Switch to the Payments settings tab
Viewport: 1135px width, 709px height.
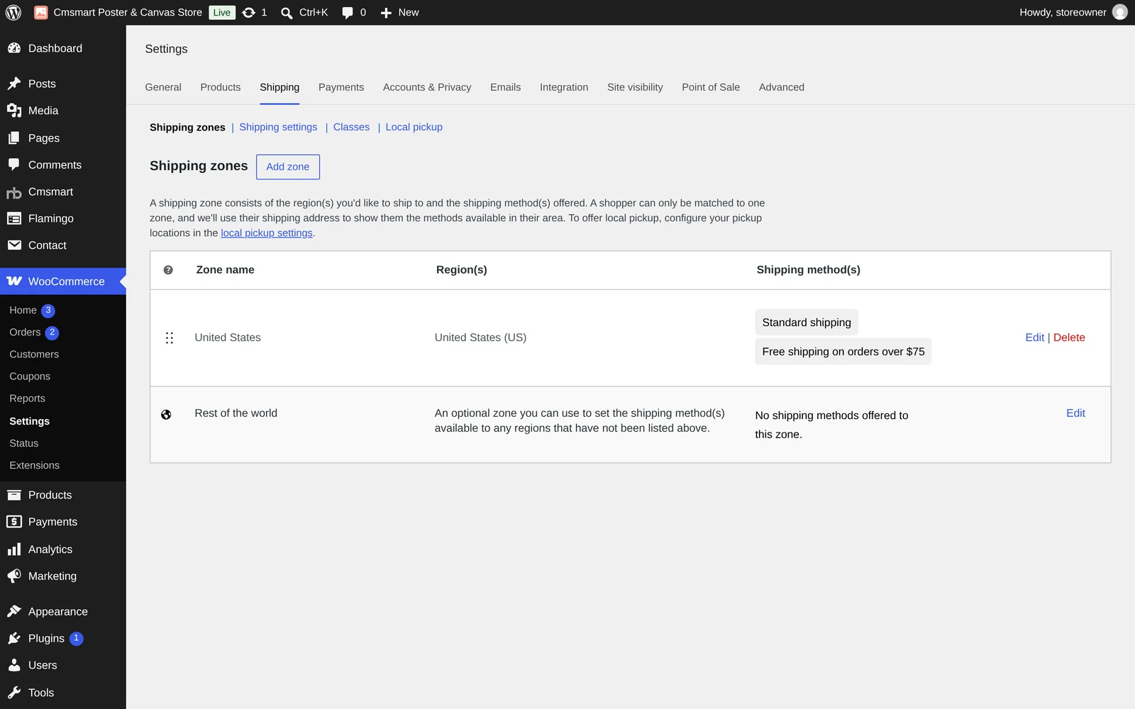point(341,87)
